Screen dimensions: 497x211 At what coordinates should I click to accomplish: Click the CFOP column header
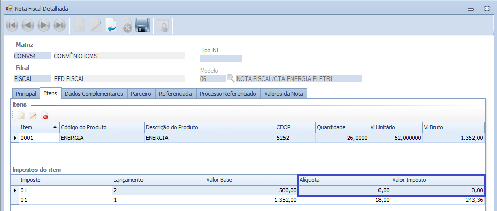(295, 127)
